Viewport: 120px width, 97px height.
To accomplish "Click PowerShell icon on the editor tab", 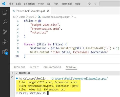I will coord(14,11).
